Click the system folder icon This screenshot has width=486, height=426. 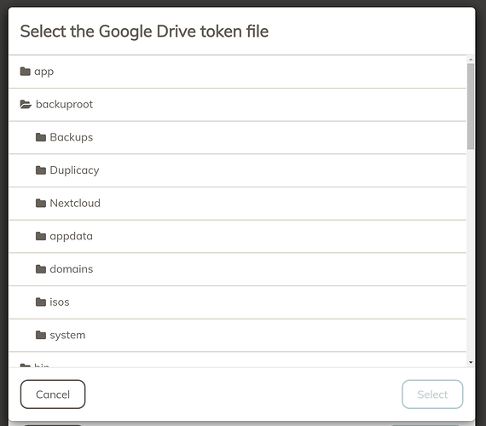41,335
